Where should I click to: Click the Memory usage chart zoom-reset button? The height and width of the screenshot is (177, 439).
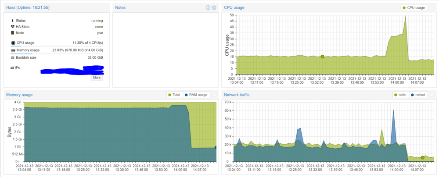[x=214, y=95]
